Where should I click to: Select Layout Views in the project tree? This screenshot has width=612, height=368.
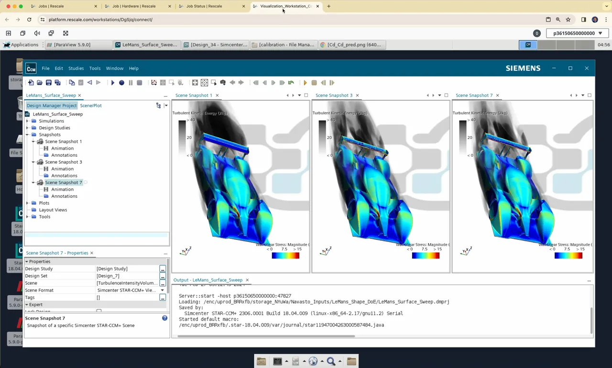coord(53,210)
